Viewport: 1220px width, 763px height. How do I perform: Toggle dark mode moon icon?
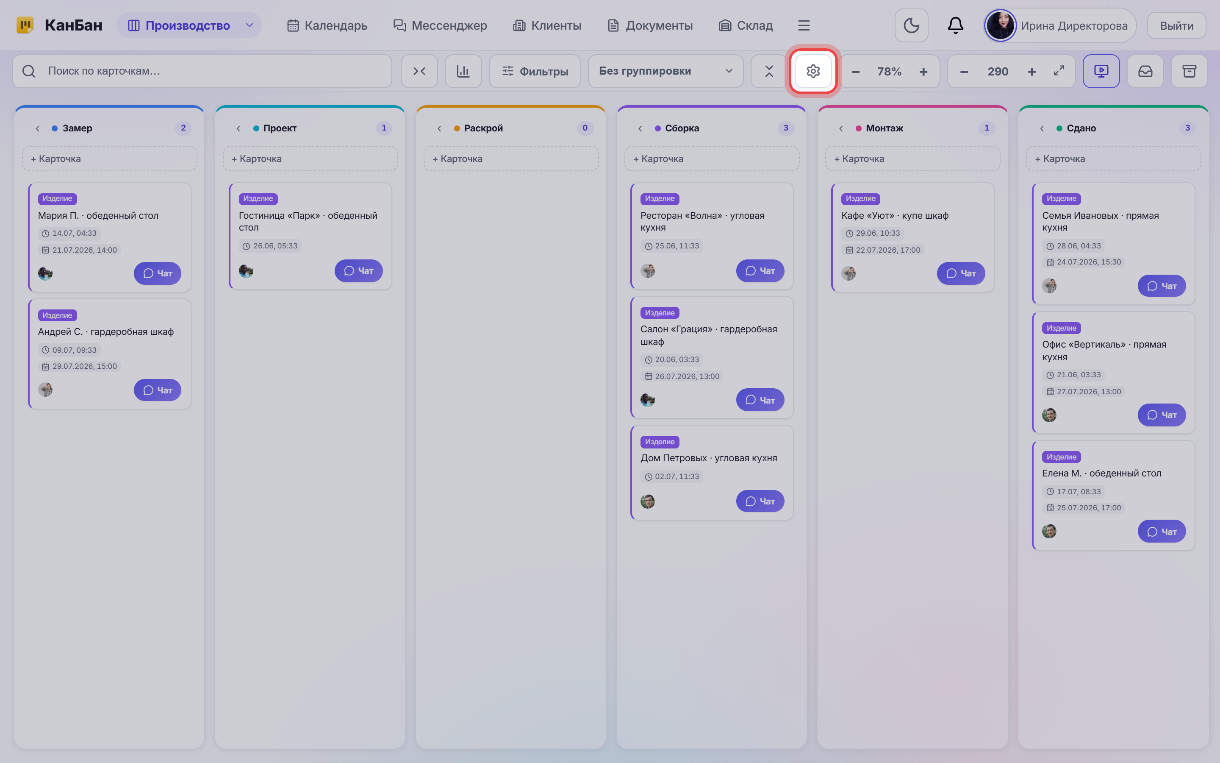coord(911,25)
